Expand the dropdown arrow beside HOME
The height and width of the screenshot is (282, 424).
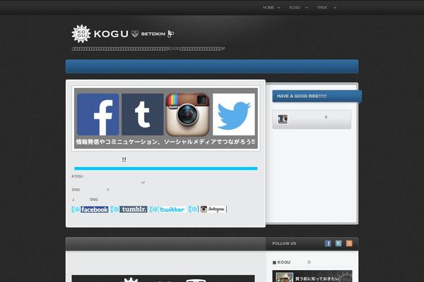coord(279,8)
